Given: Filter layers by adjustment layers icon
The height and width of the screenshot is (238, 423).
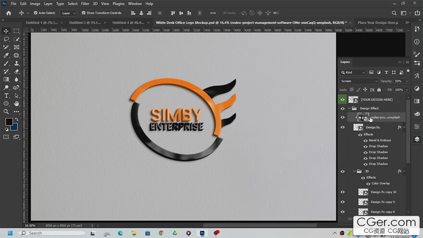Looking at the screenshot, I should [x=379, y=72].
